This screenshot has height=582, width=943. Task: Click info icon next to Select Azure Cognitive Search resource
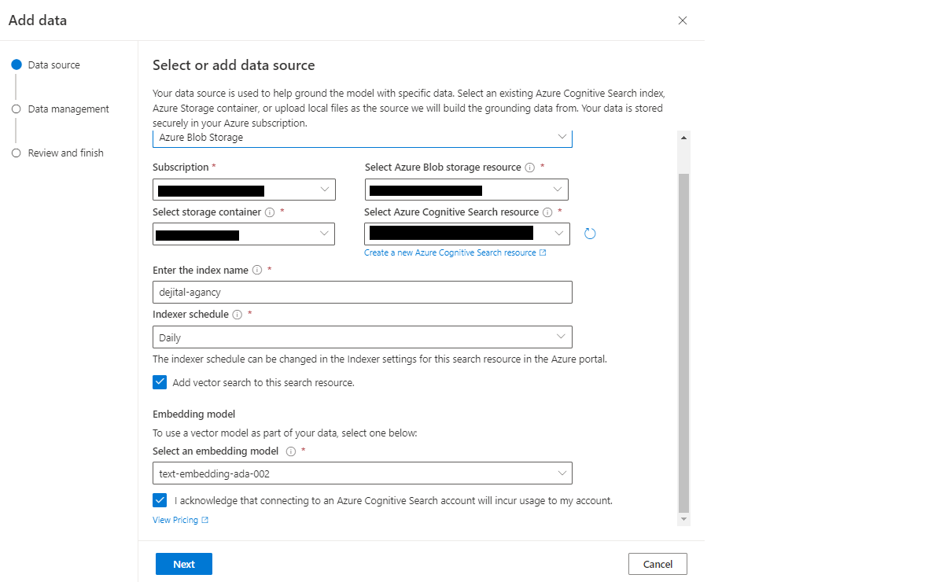point(547,212)
